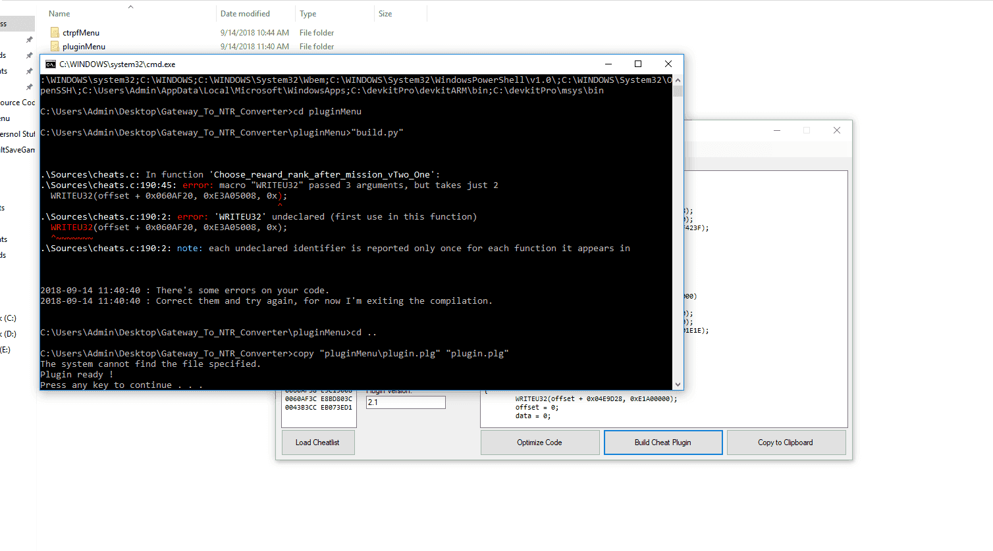Viewport: 993px width, 551px height.
Task: Click the Build Cheat Plugin button
Action: [663, 443]
